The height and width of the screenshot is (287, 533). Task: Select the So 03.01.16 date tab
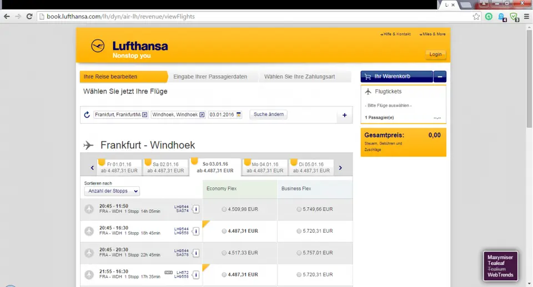coord(215,167)
